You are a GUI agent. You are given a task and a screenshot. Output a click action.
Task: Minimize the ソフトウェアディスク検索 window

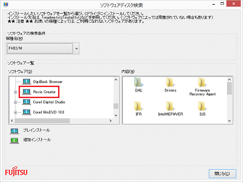(x=214, y=4)
